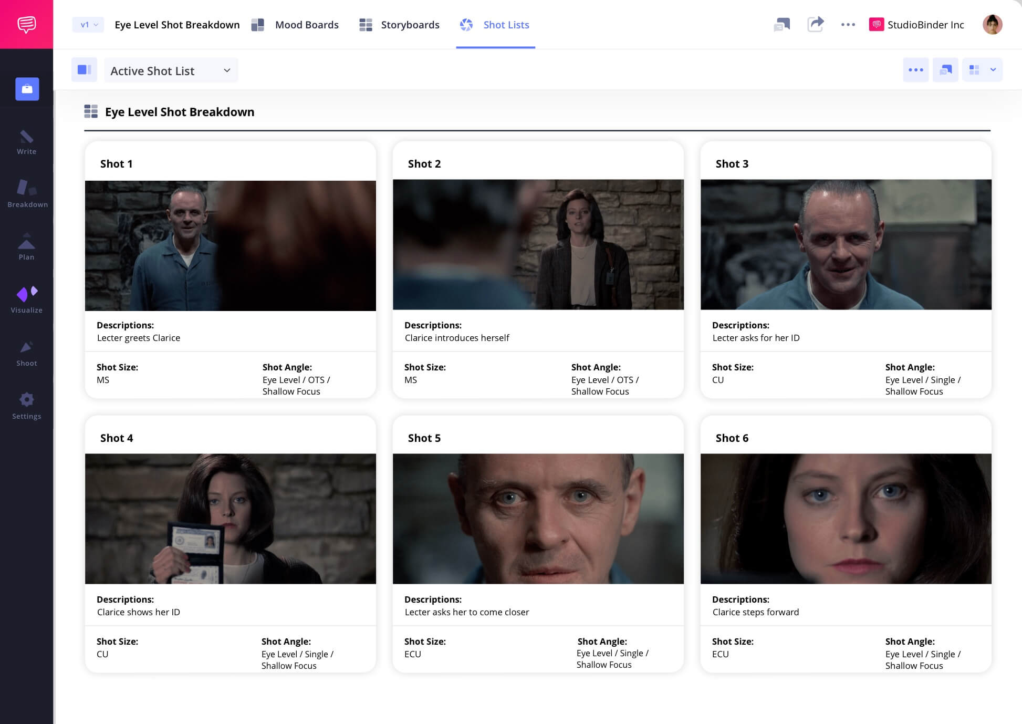Open the Active Shot List dropdown
Viewport: 1022px width, 724px height.
171,70
